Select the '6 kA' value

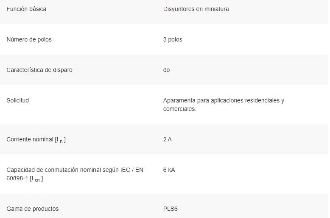coord(169,170)
